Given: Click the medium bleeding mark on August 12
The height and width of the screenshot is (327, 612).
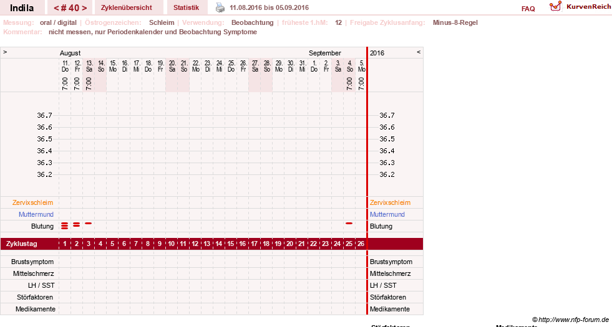Looking at the screenshot, I should (x=77, y=224).
